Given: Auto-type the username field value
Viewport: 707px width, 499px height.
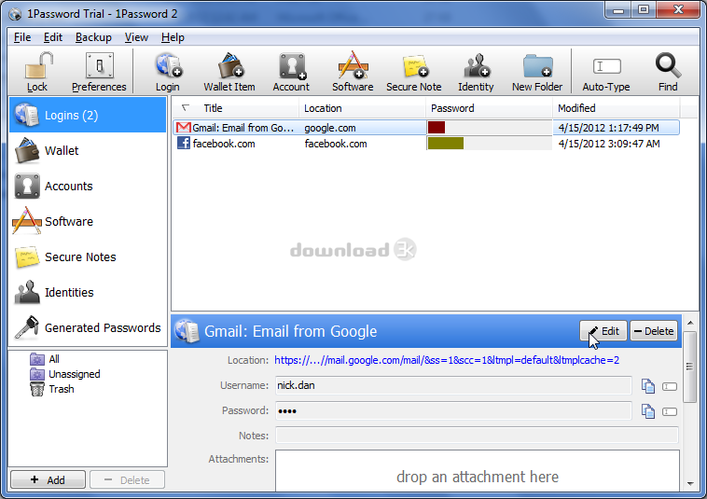Looking at the screenshot, I should coord(670,386).
